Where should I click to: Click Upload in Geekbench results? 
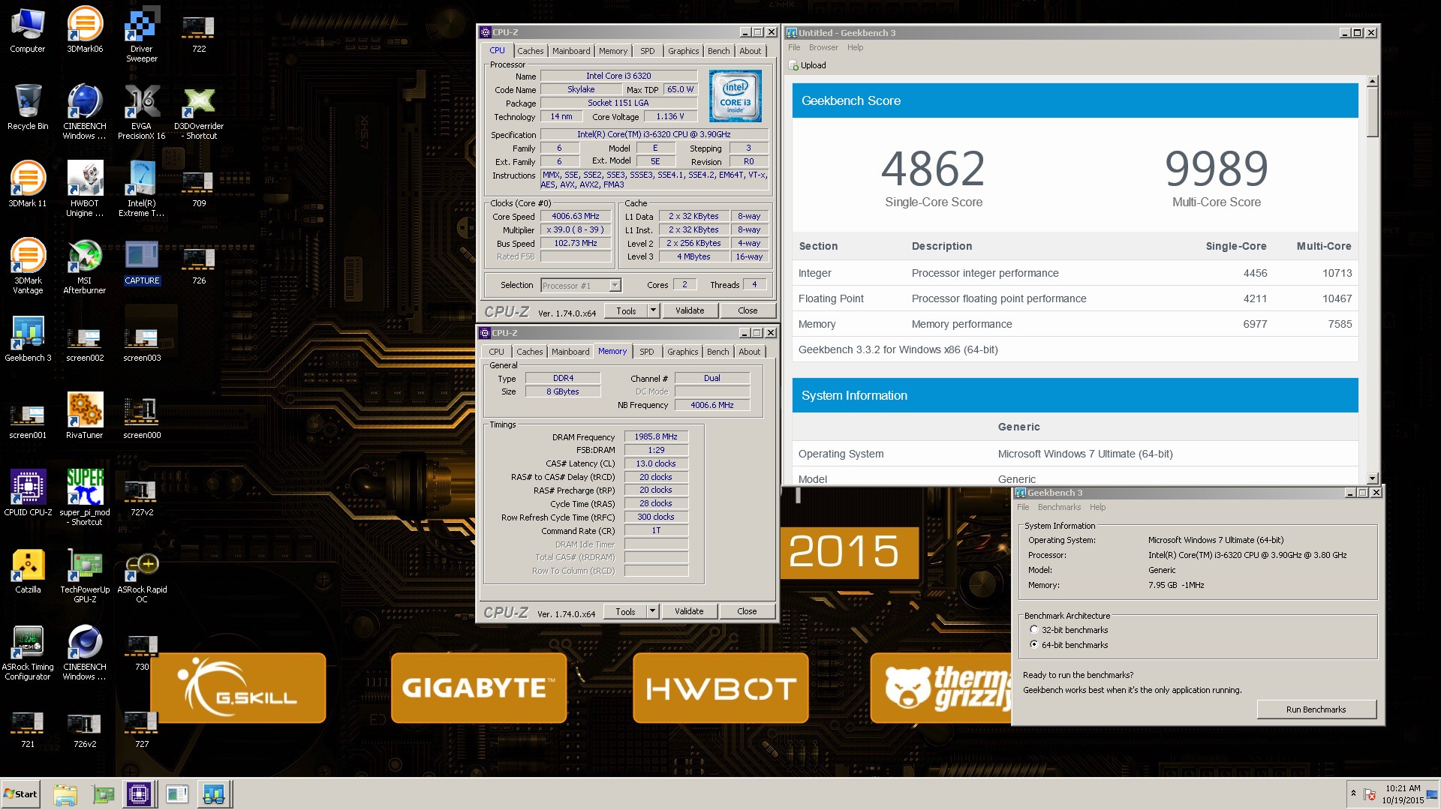point(808,65)
